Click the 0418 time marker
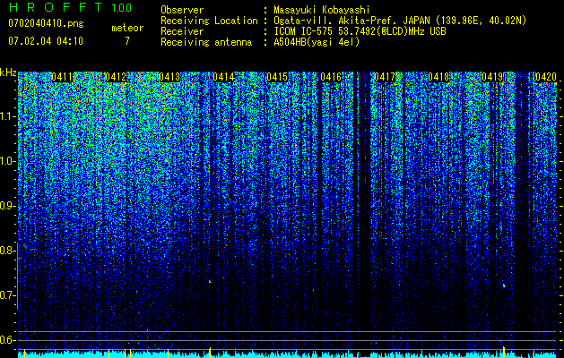The height and width of the screenshot is (358, 564). click(438, 77)
